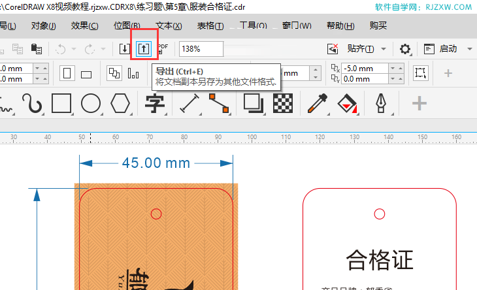477x290 pixels.
Task: Click the Export (导出) toolbar icon
Action: click(144, 48)
